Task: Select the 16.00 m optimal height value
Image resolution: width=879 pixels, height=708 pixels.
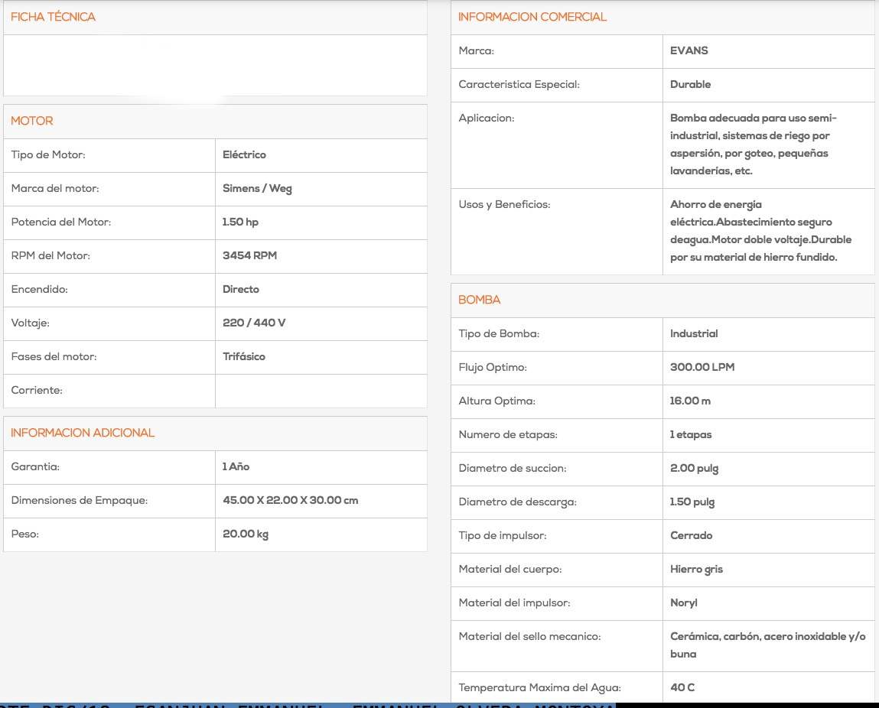Action: pyautogui.click(x=690, y=401)
